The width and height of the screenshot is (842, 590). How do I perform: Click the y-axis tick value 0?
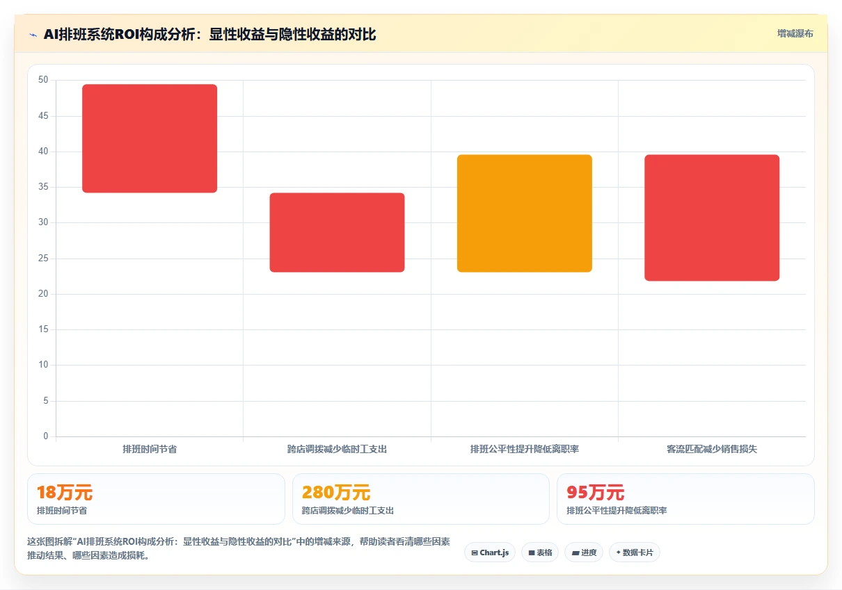tap(46, 436)
